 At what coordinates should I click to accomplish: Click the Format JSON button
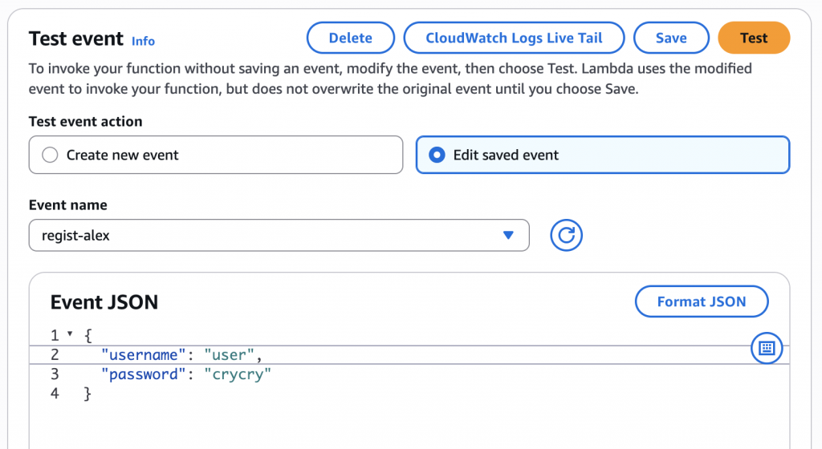[x=702, y=301]
